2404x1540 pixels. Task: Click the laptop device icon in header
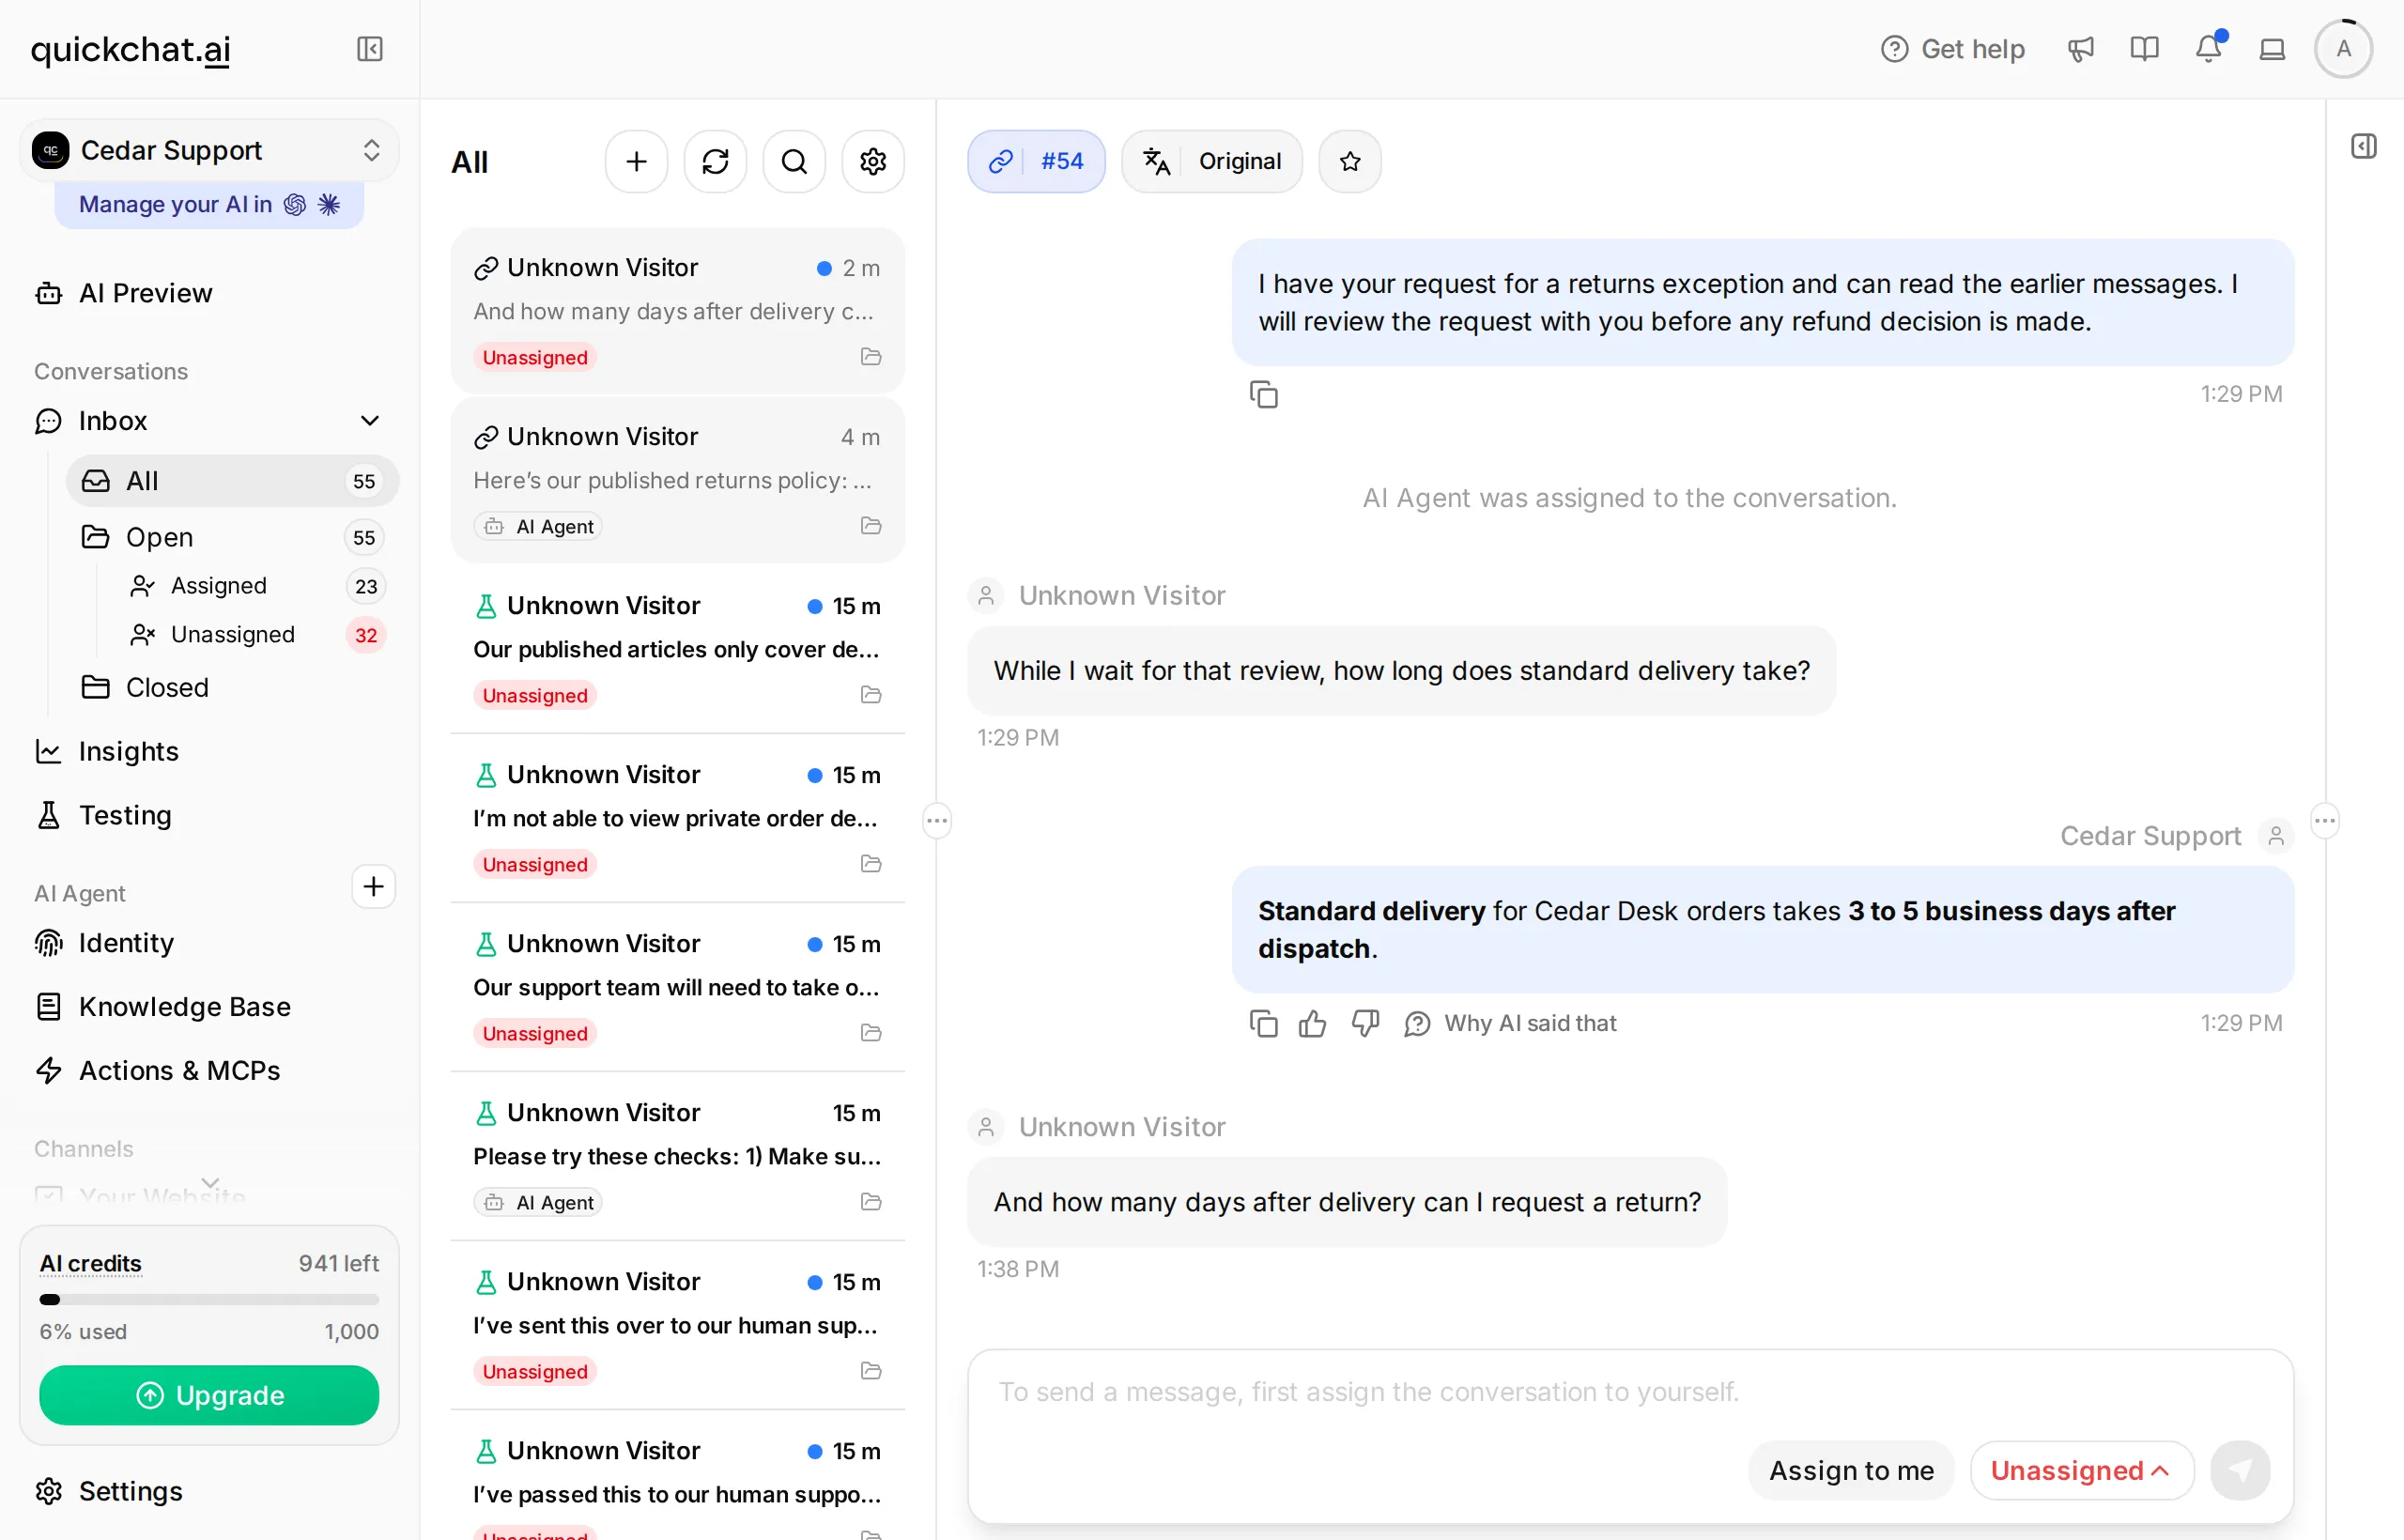click(x=2272, y=49)
